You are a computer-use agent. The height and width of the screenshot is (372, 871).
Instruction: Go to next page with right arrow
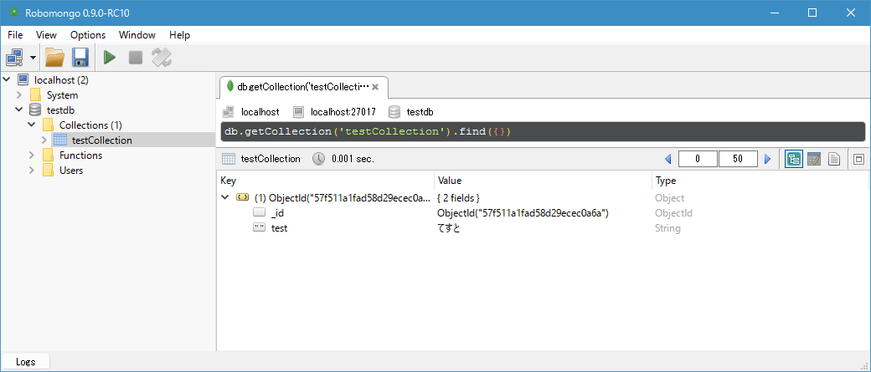pyautogui.click(x=768, y=159)
